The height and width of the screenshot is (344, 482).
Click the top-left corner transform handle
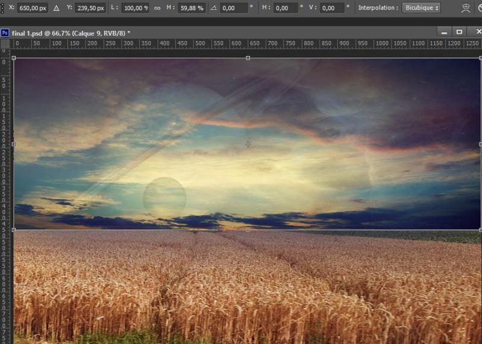click(x=13, y=58)
